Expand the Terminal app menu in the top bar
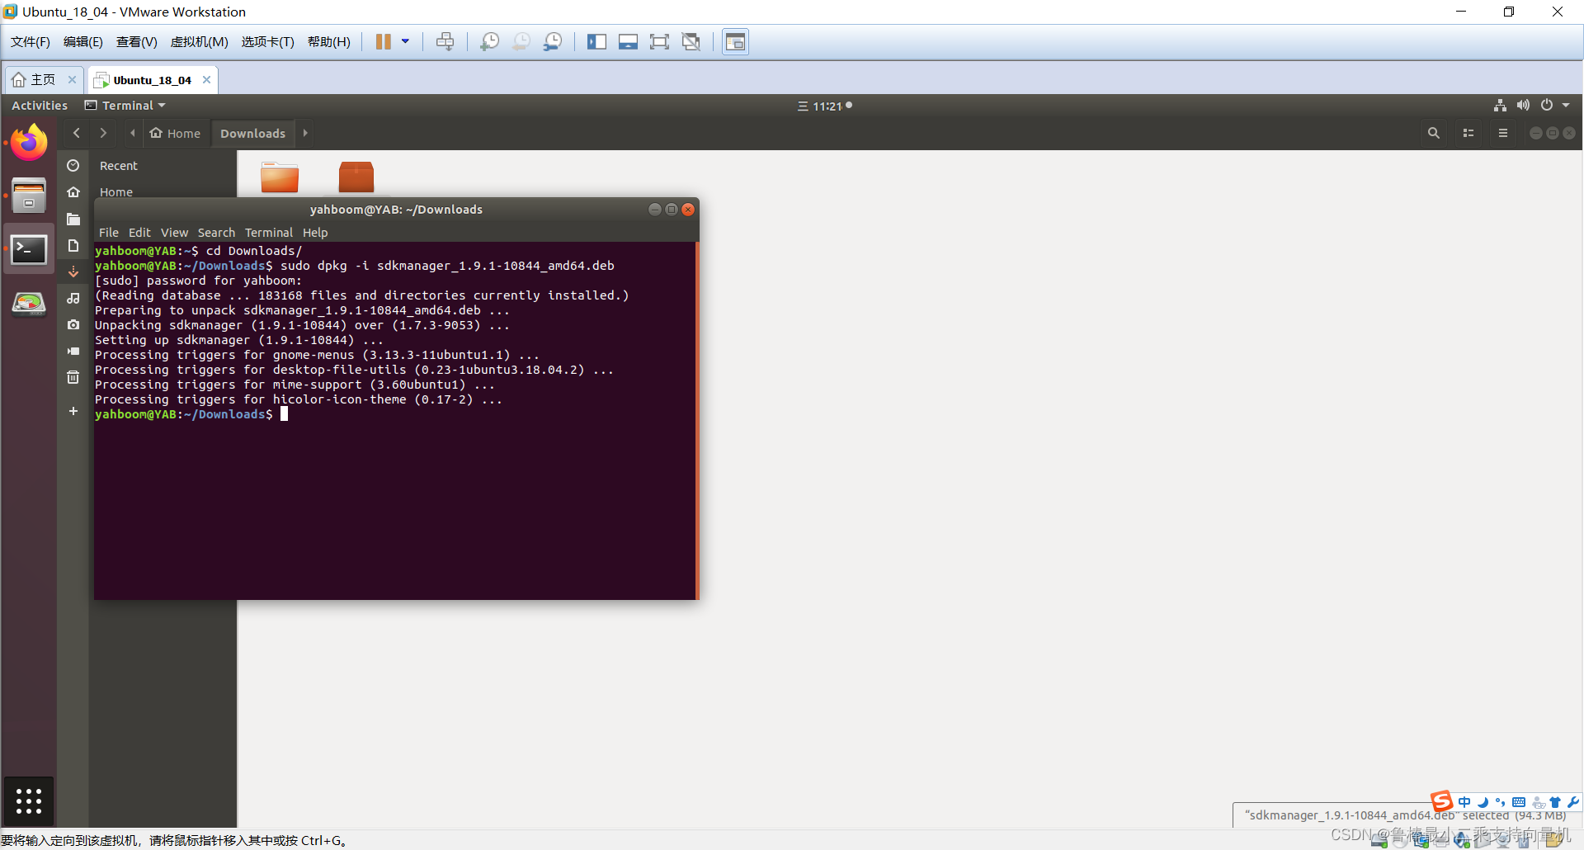 (x=125, y=106)
